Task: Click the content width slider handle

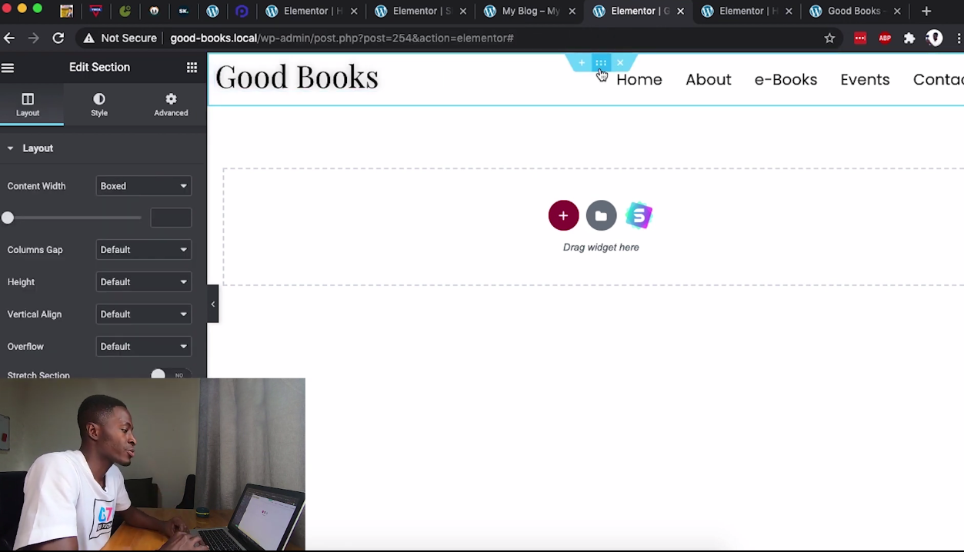Action: pyautogui.click(x=8, y=218)
